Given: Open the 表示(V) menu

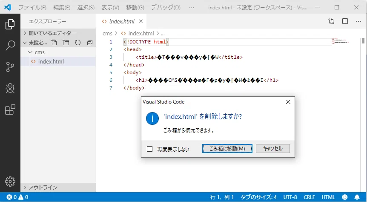Looking at the screenshot, I should click(x=110, y=8).
